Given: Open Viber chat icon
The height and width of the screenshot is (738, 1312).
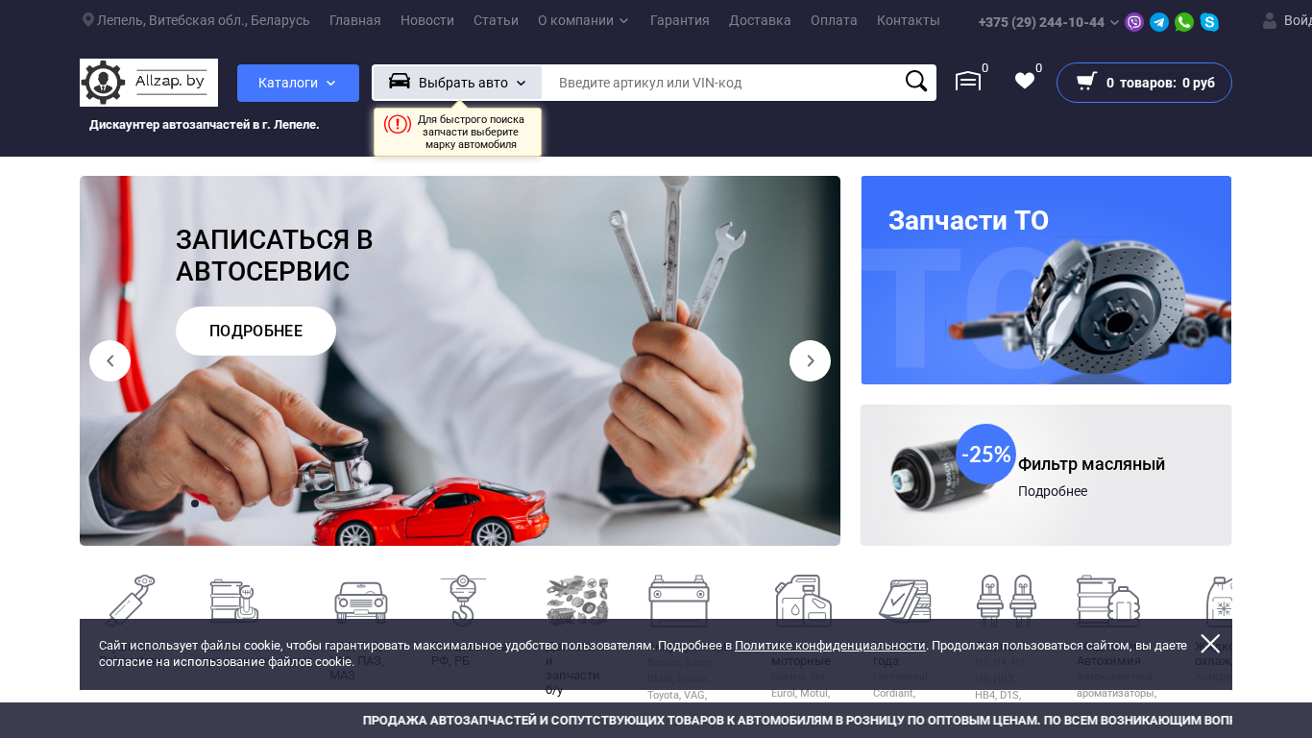Looking at the screenshot, I should pyautogui.click(x=1134, y=22).
